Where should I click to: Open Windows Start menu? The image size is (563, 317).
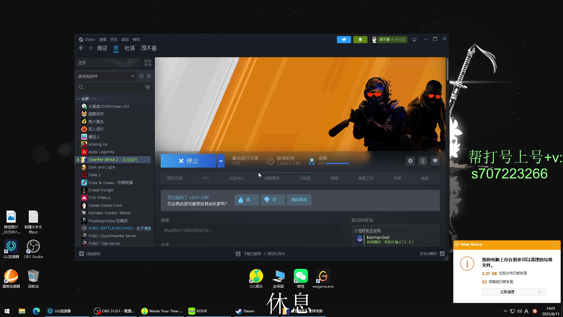7,311
